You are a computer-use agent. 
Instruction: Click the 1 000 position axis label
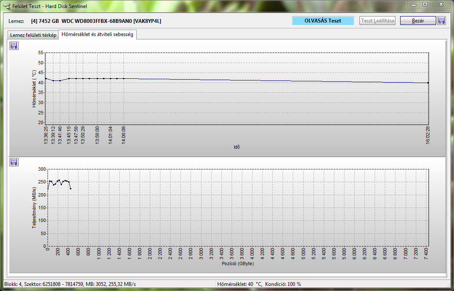tap(99, 253)
